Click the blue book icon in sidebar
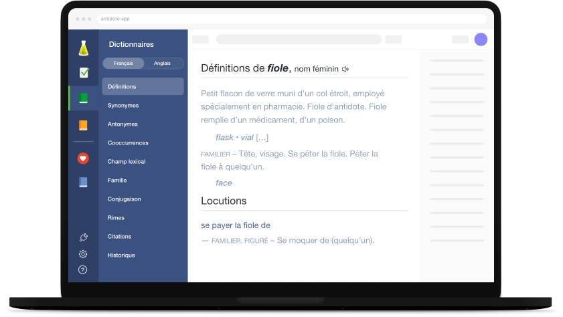Viewport: 563px width, 317px height. [83, 182]
